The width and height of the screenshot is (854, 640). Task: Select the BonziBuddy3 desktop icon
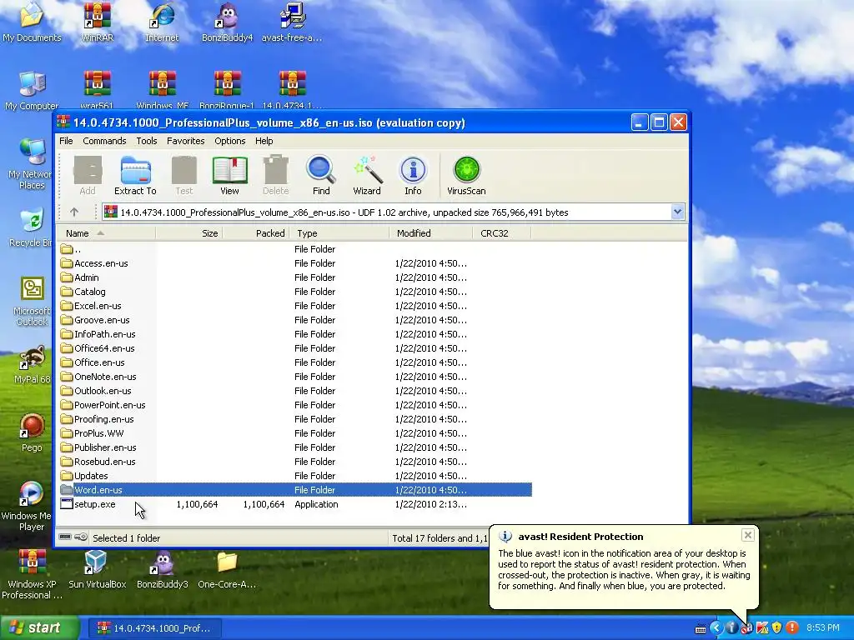tap(163, 570)
